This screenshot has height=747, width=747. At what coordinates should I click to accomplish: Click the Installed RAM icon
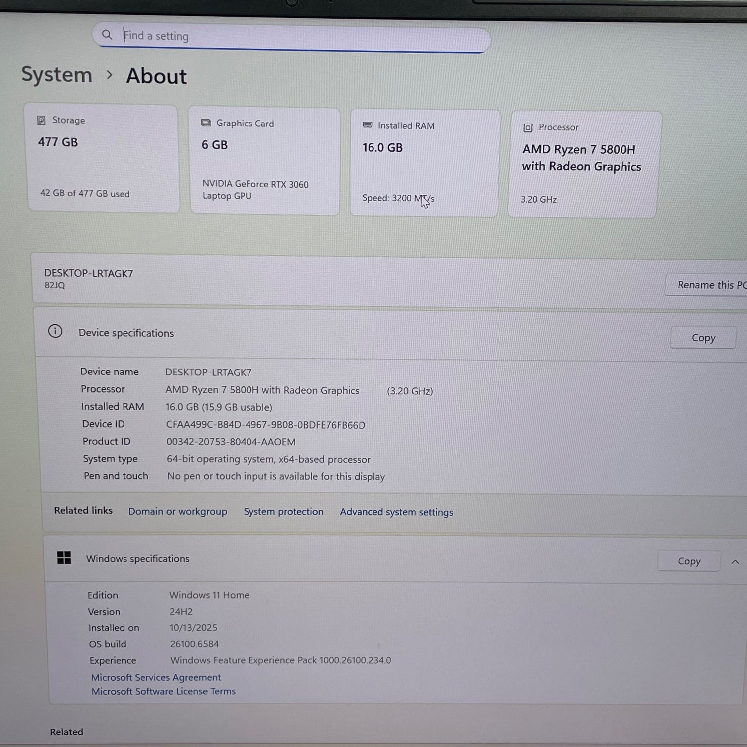(x=368, y=125)
